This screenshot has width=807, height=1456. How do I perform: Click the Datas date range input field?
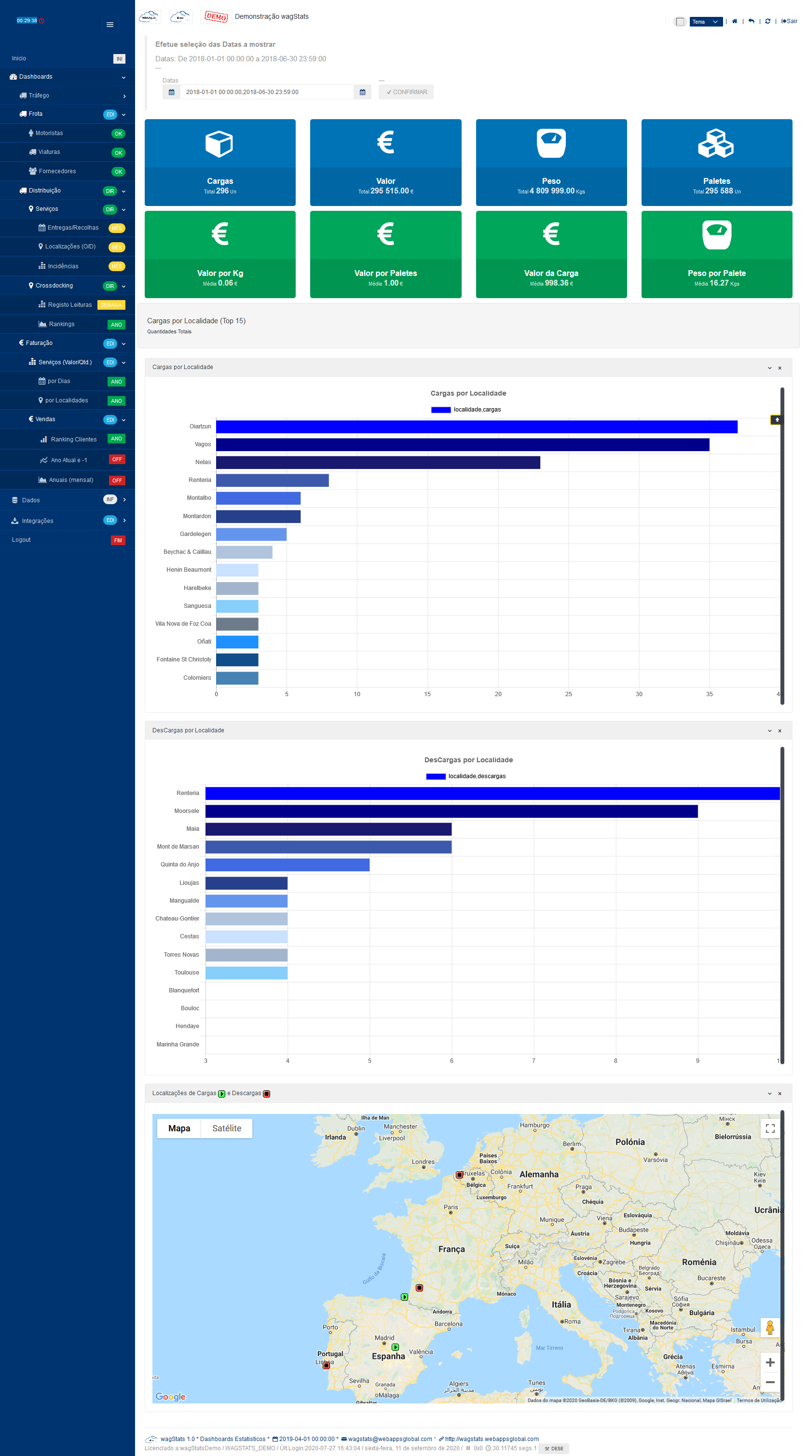click(267, 92)
